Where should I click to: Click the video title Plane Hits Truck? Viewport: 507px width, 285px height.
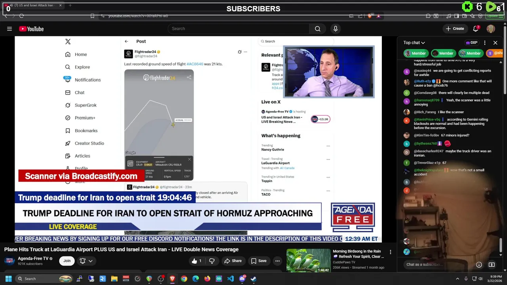pyautogui.click(x=121, y=249)
